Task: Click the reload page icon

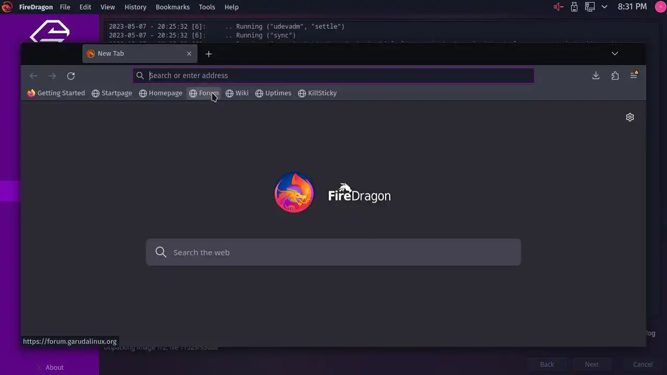Action: (71, 76)
